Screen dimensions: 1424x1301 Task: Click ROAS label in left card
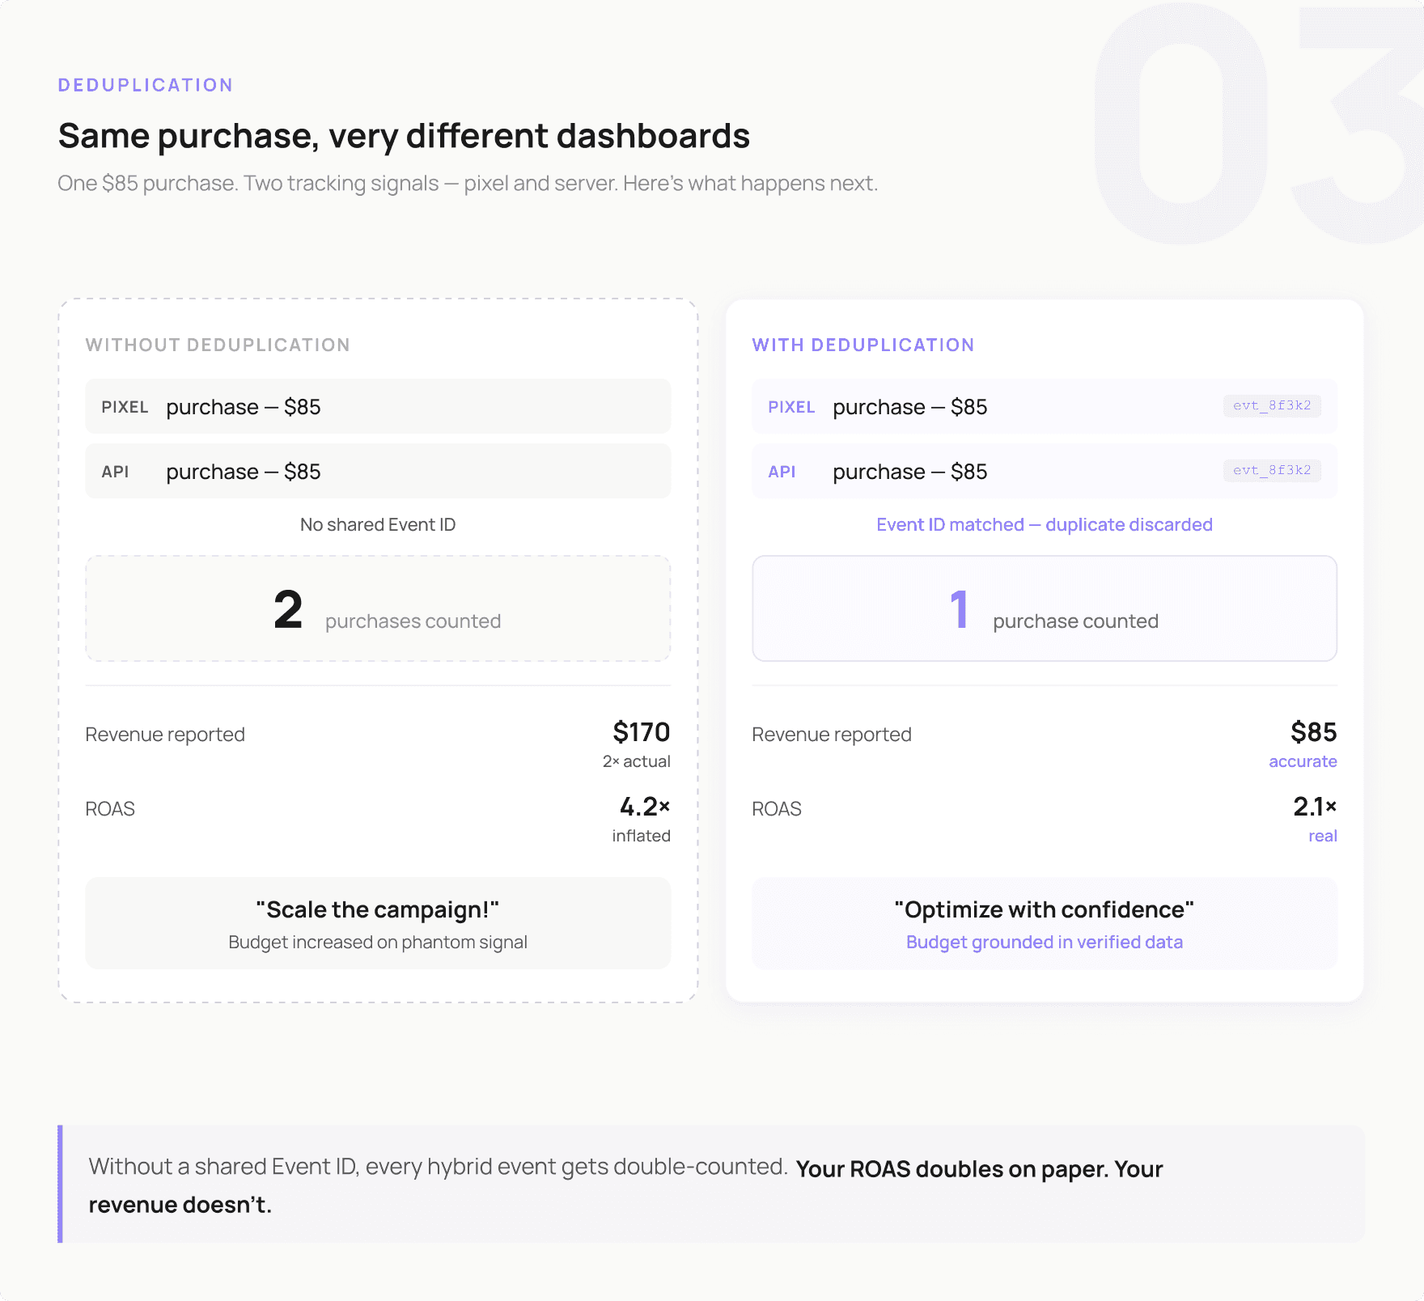pos(110,809)
